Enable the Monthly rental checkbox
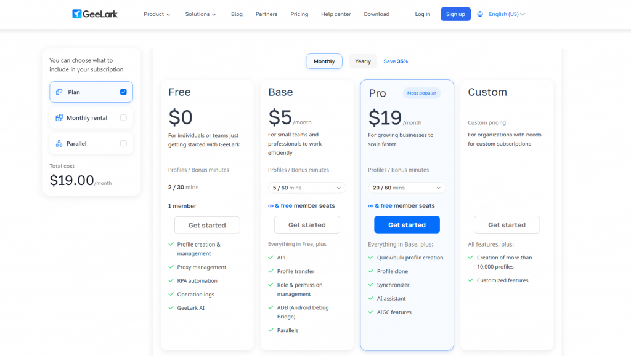 coord(123,118)
